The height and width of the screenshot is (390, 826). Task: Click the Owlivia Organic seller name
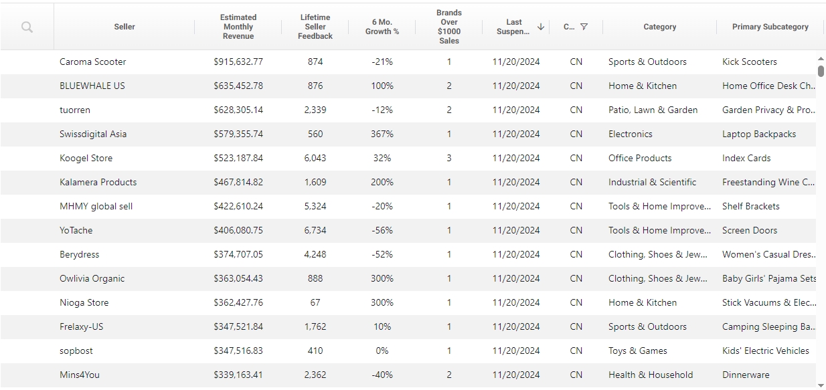pos(92,278)
